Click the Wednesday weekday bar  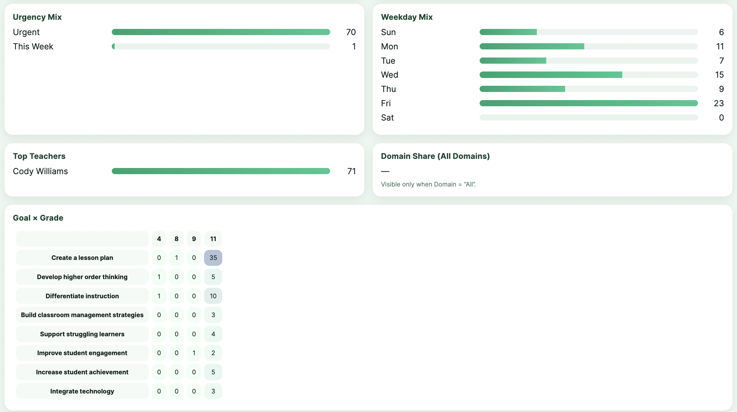pos(588,75)
